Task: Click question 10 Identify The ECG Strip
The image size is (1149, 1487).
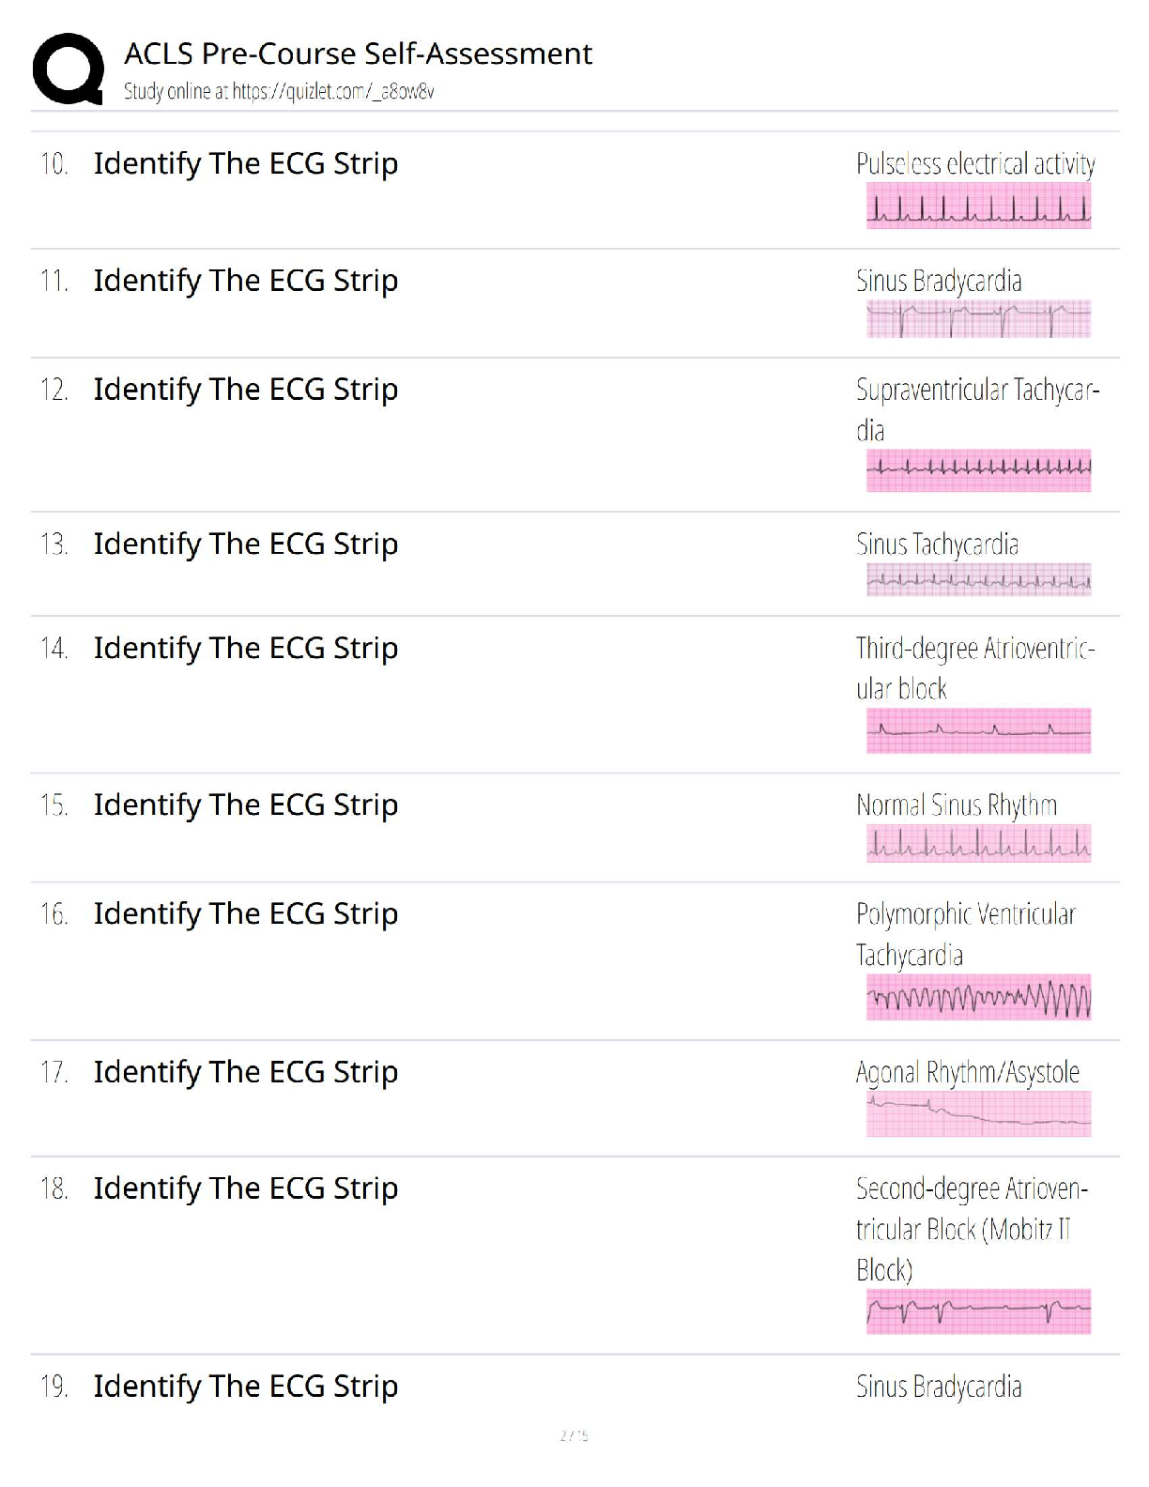Action: pos(245,163)
